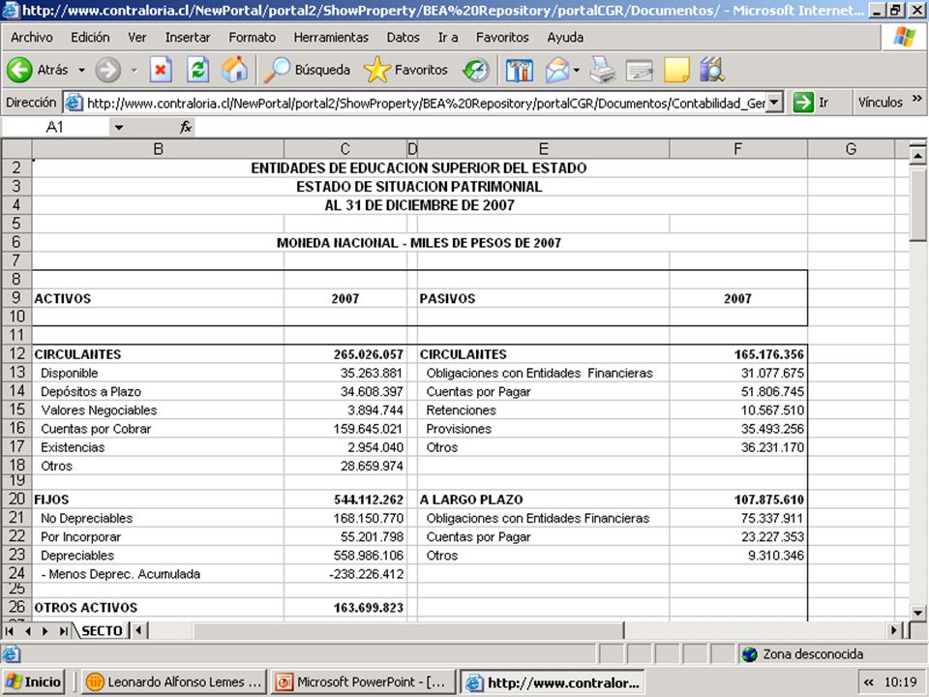Open the Ir a menu
The image size is (929, 697).
coord(448,38)
